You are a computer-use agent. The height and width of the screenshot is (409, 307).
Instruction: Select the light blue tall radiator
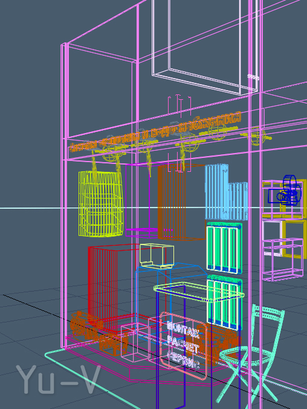point(225,192)
